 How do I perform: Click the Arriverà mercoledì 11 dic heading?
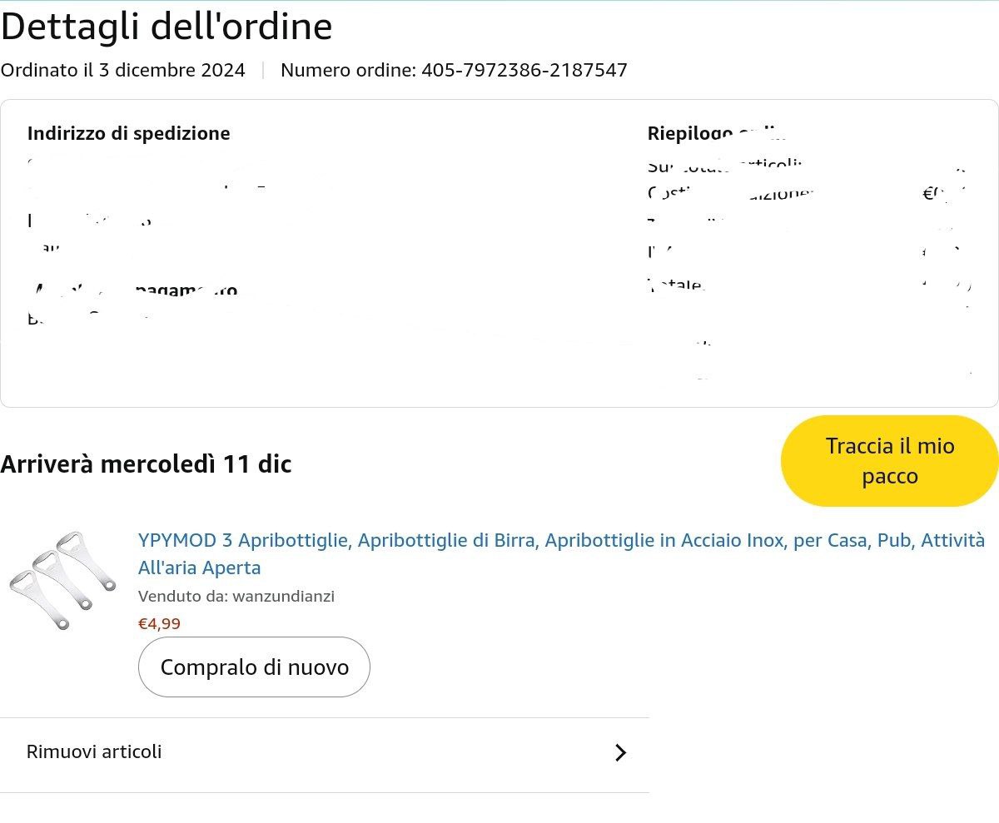click(x=146, y=464)
